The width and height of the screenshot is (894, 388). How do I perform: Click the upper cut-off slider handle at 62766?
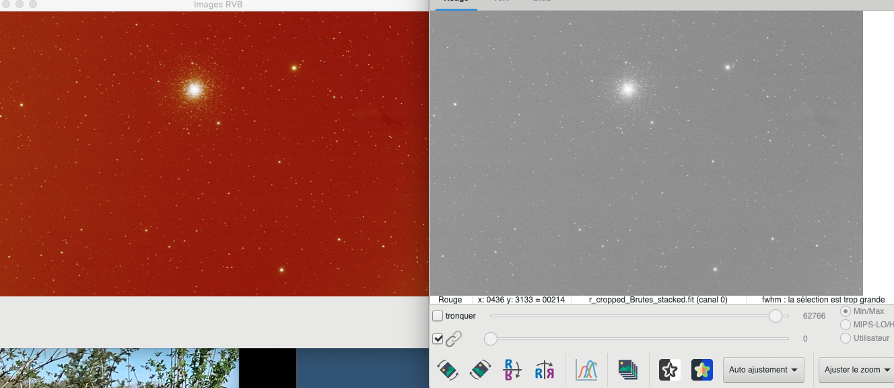pos(776,316)
